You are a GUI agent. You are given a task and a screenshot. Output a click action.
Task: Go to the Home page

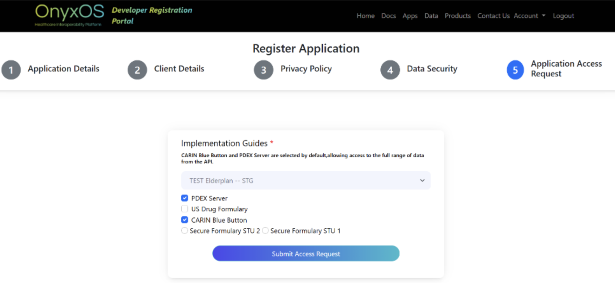coord(365,16)
